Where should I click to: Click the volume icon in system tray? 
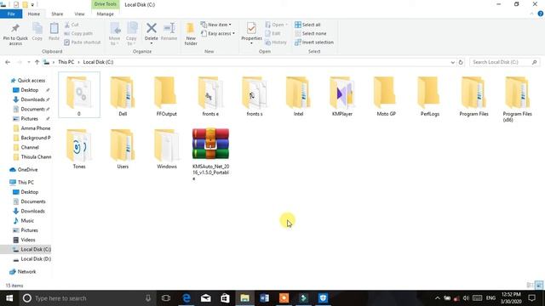[x=466, y=298]
